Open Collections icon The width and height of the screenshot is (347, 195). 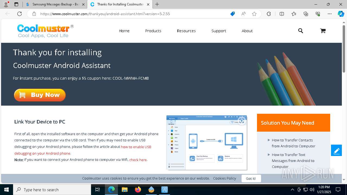[306, 14]
